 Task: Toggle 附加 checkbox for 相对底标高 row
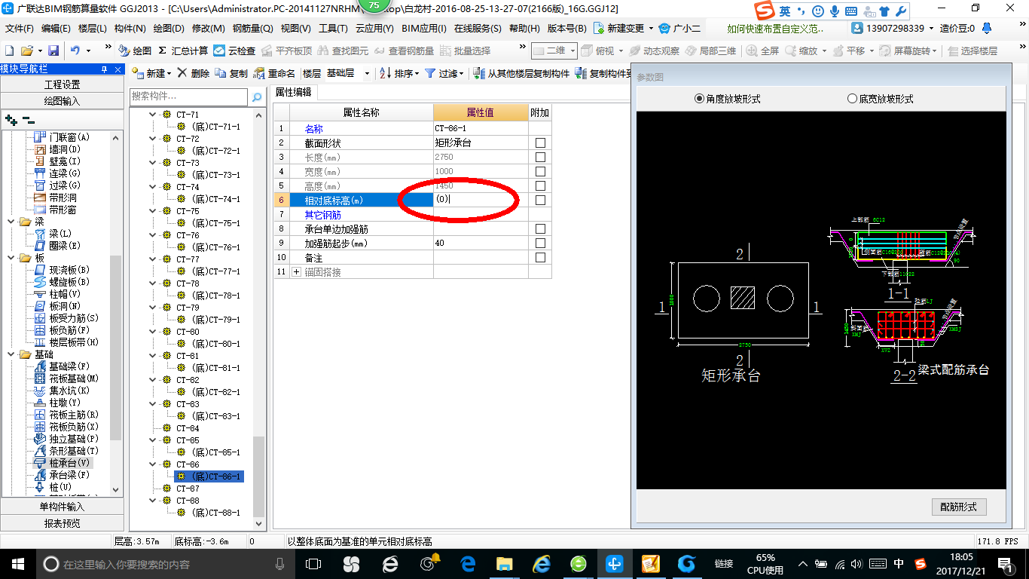tap(540, 201)
